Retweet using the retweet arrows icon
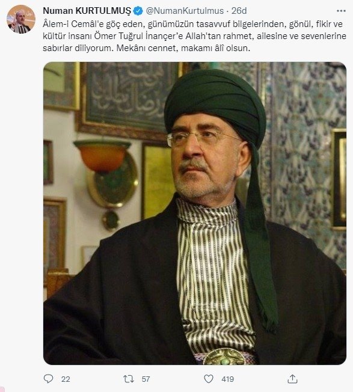Image resolution: width=353 pixels, height=392 pixels. point(129,379)
